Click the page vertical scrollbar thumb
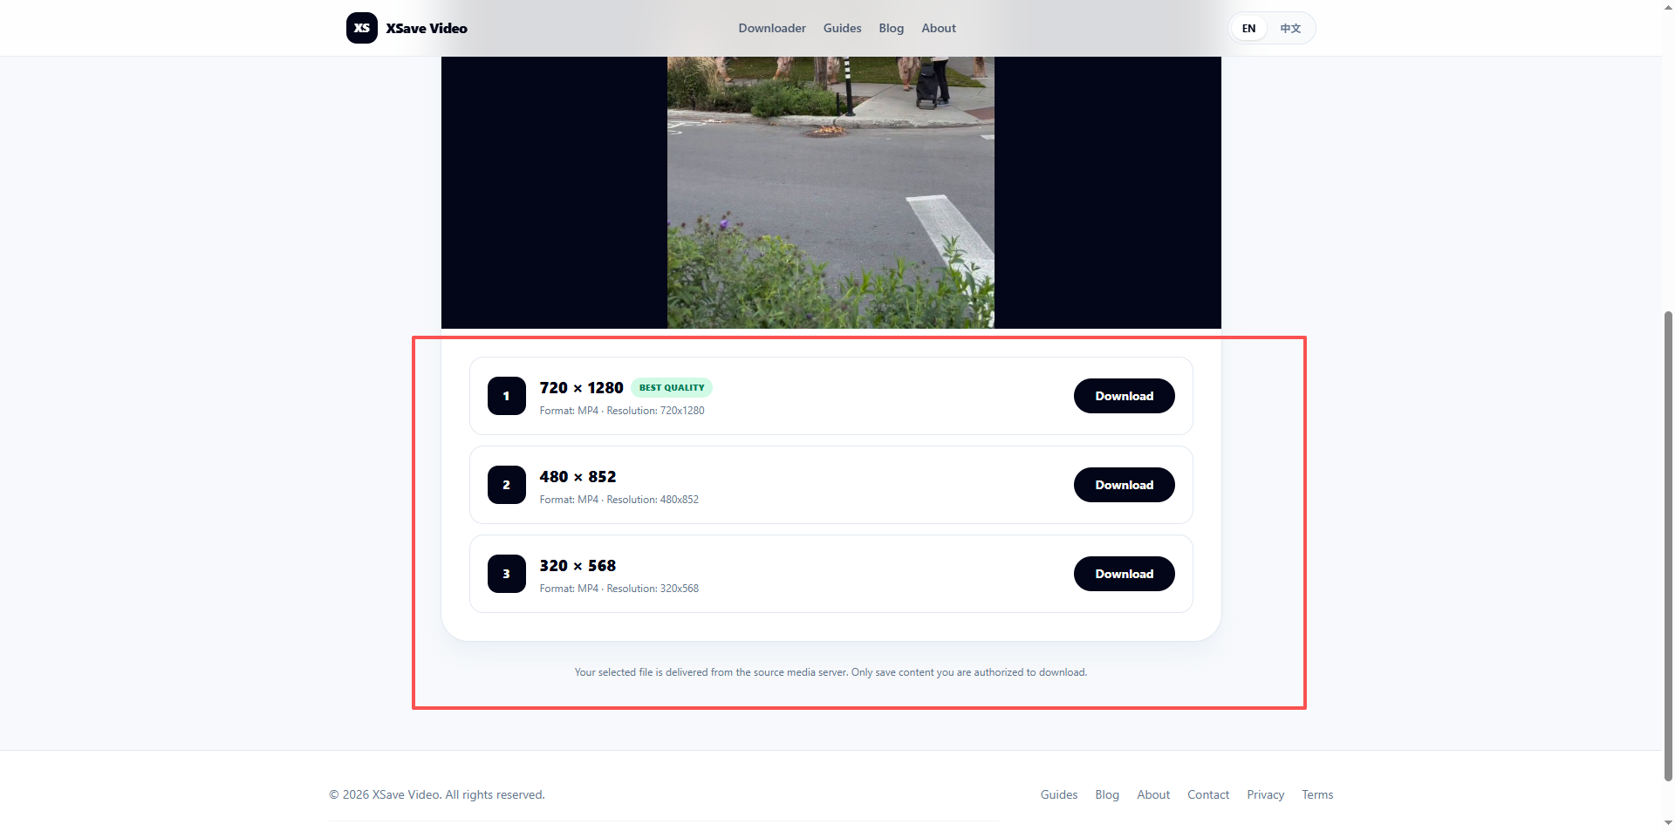Screen dimensions: 1675x831 pyautogui.click(x=1668, y=545)
